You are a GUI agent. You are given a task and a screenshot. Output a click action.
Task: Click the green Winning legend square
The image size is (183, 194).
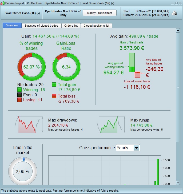click(19, 90)
